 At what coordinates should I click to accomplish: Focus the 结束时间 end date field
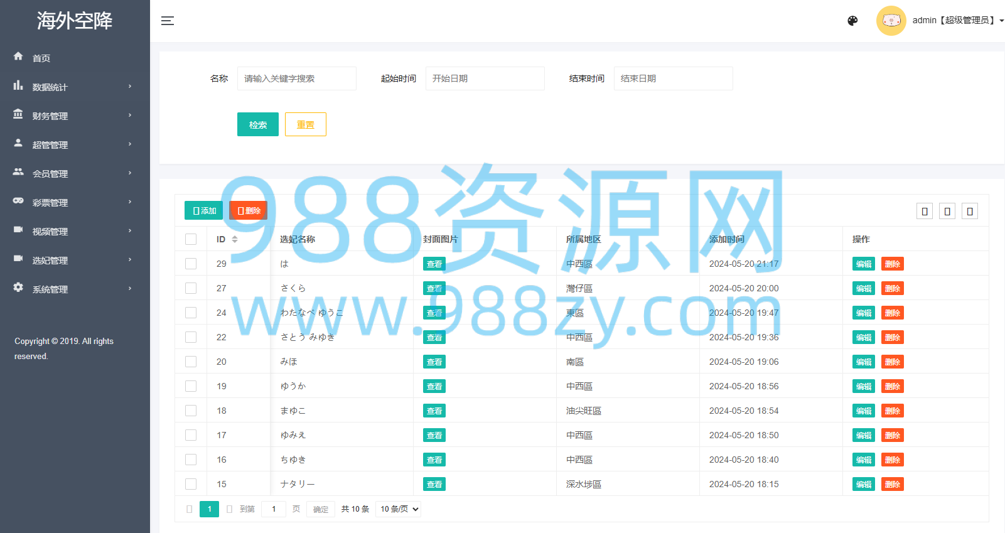click(674, 78)
